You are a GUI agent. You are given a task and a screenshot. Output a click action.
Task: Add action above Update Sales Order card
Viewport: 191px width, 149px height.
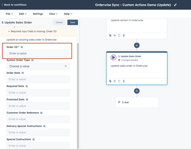click(x=137, y=45)
